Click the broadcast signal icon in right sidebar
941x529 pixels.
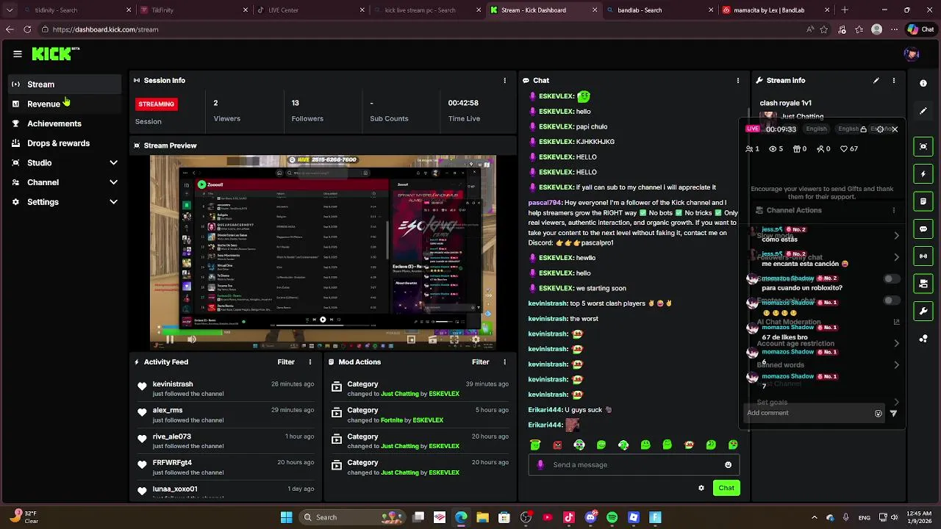pos(923,256)
